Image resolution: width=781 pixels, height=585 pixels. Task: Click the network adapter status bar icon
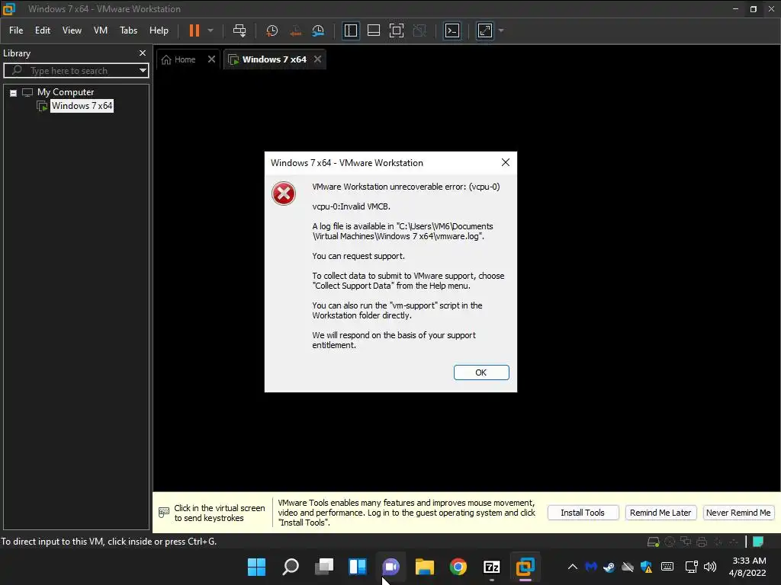point(686,542)
